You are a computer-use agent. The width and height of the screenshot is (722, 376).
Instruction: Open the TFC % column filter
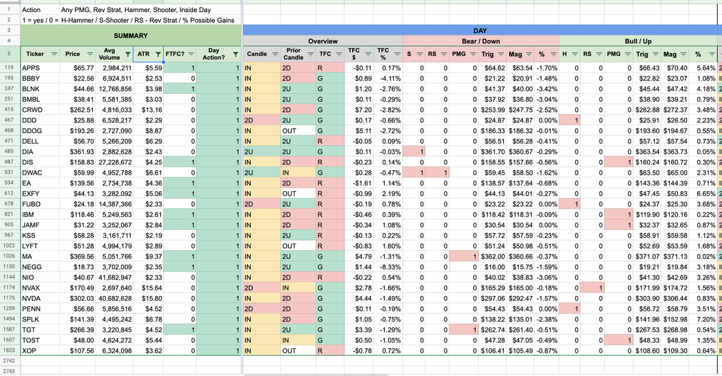[x=396, y=54]
